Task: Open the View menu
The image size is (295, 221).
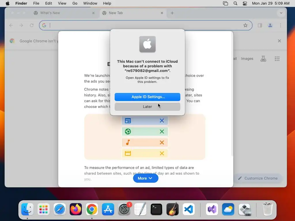Action: point(62,3)
